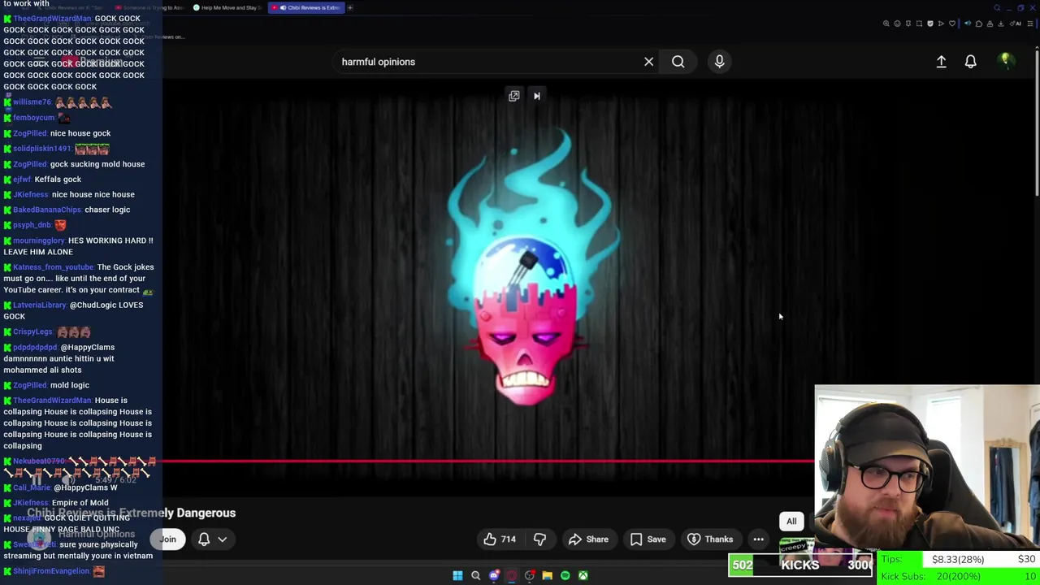Toggle the browser ad-blocker shield icon
Viewport: 1040px width, 585px height.
point(930,24)
